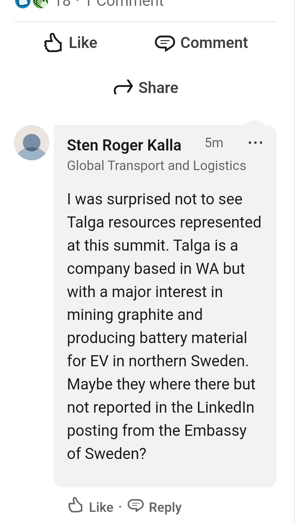Image resolution: width=306 pixels, height=522 pixels.
Task: Tap the Share arrow icon
Action: click(123, 87)
